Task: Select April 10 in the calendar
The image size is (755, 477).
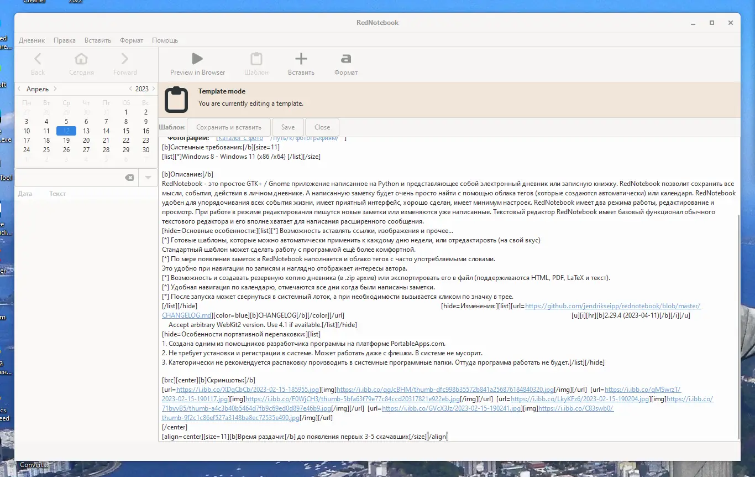Action: point(27,131)
